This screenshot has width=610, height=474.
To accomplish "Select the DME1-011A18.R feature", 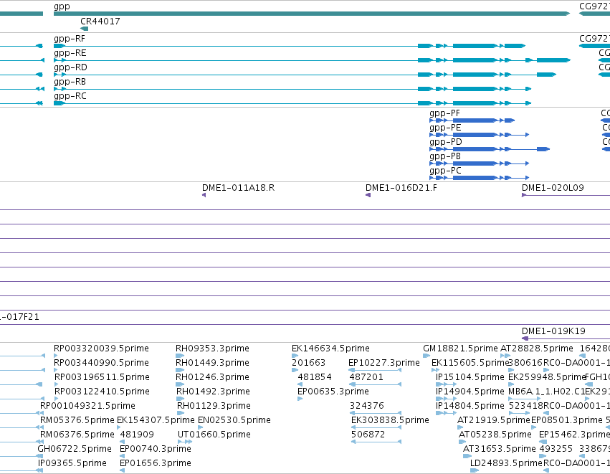I will point(238,188).
